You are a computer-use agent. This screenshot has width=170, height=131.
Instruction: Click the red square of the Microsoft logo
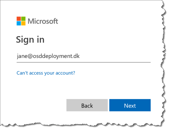click(x=18, y=19)
